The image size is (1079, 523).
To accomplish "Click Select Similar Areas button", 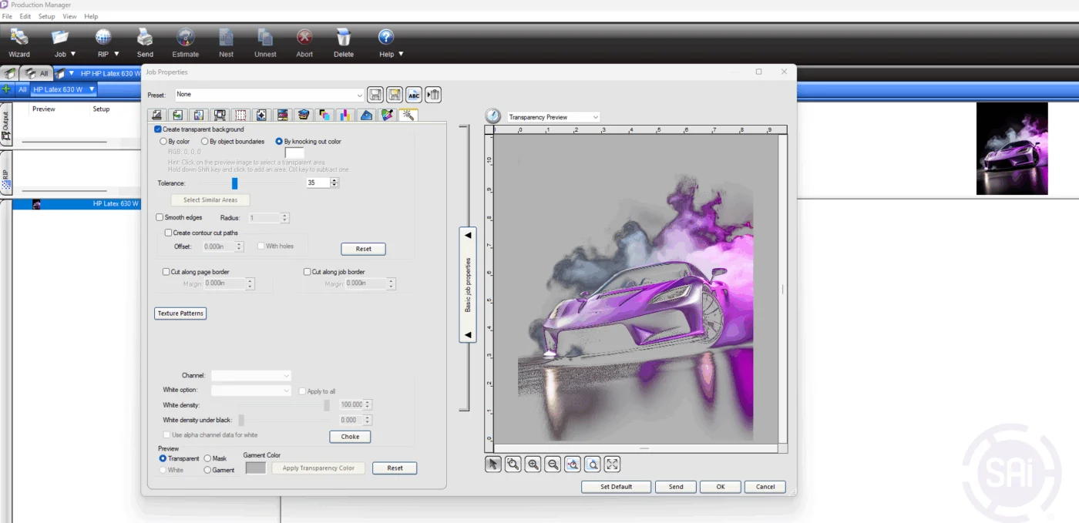I will 210,199.
